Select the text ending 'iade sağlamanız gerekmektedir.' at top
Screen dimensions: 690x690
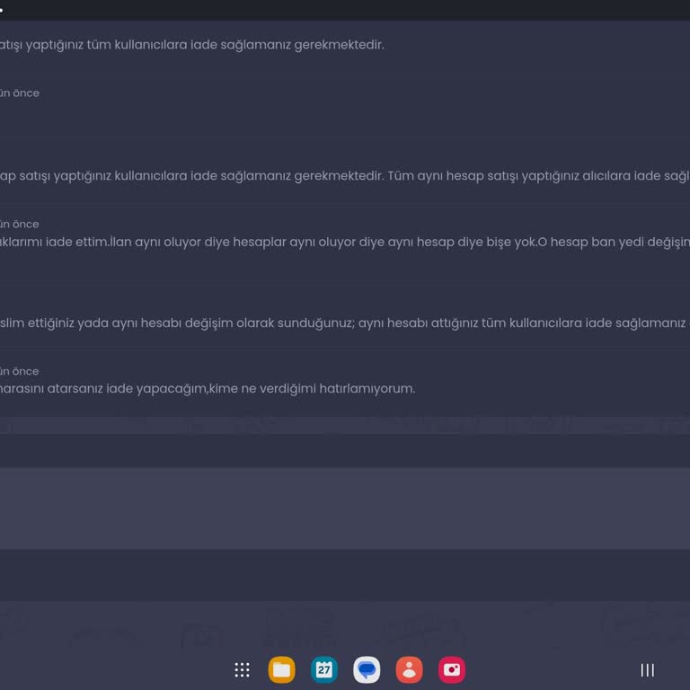pos(192,45)
